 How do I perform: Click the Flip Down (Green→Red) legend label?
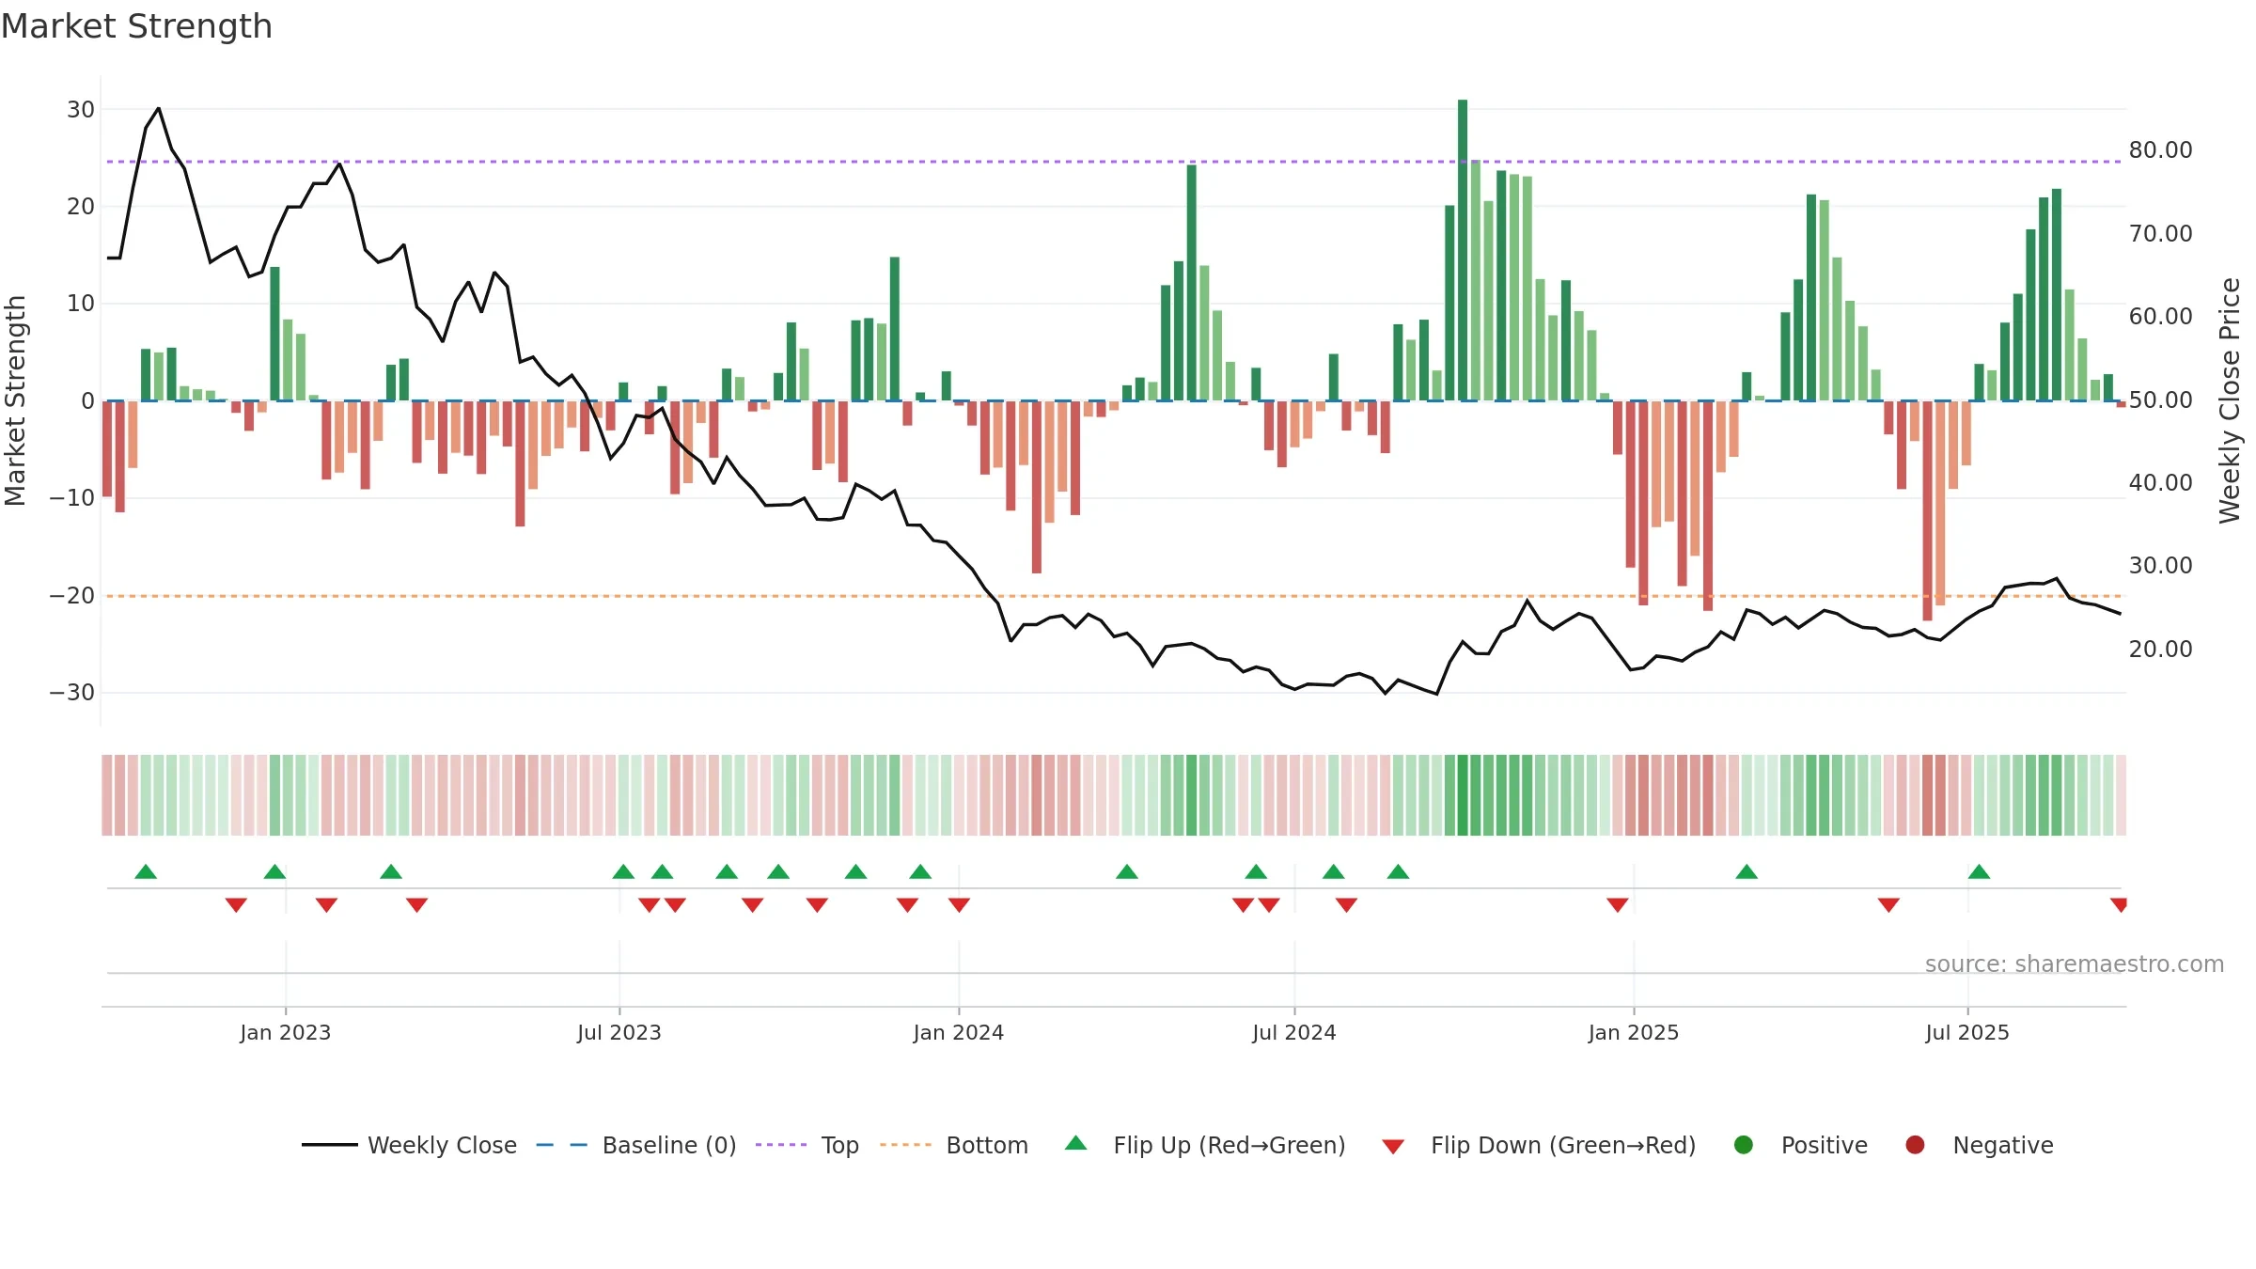1563,1145
